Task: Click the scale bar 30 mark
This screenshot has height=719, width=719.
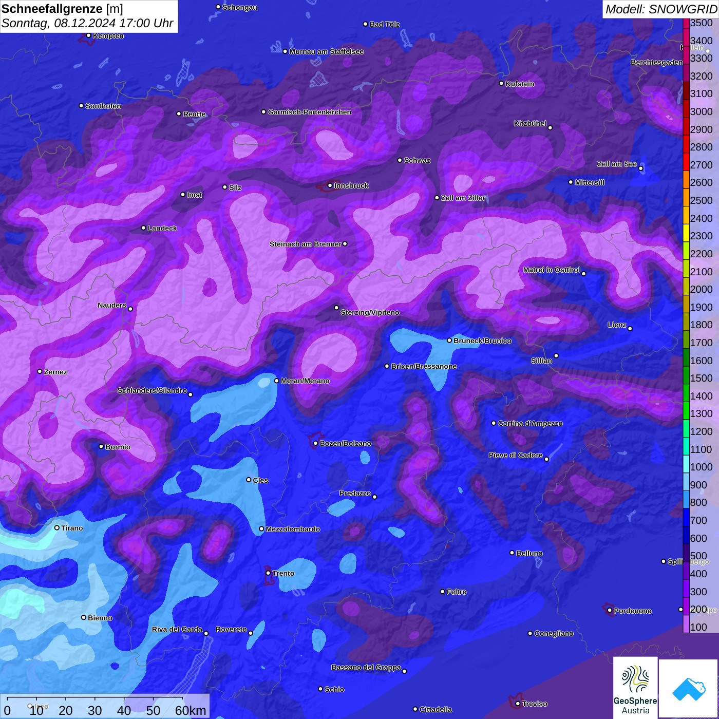Action: tap(95, 711)
